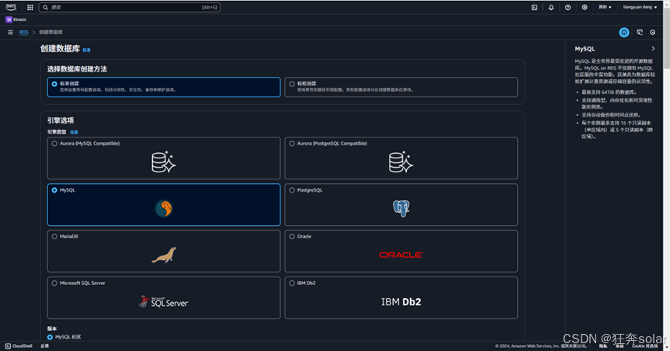670x351 pixels.
Task: Collapse the MySQL help panel with the chevron
Action: click(x=653, y=49)
